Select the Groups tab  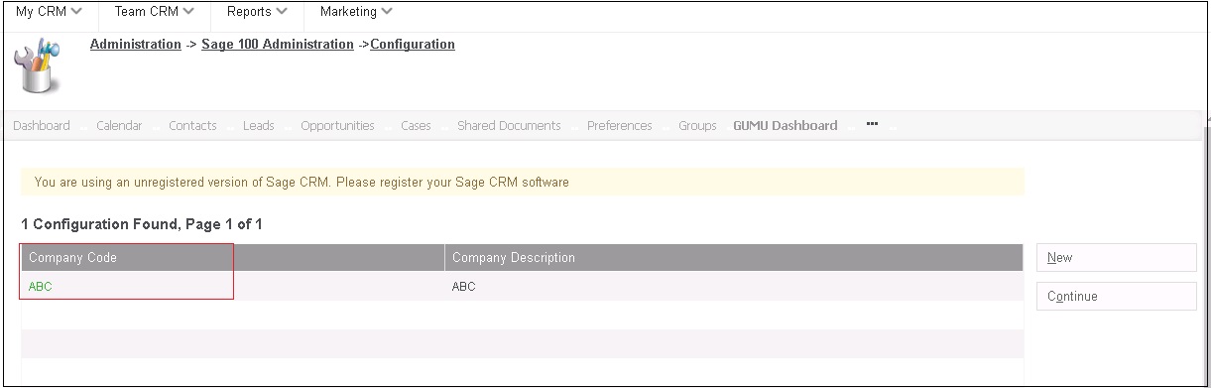click(697, 126)
